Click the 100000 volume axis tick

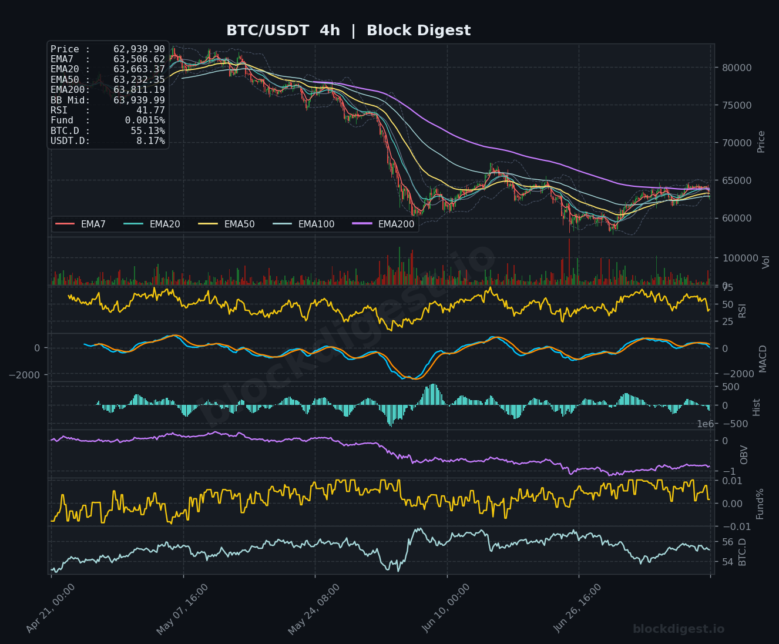pos(739,258)
